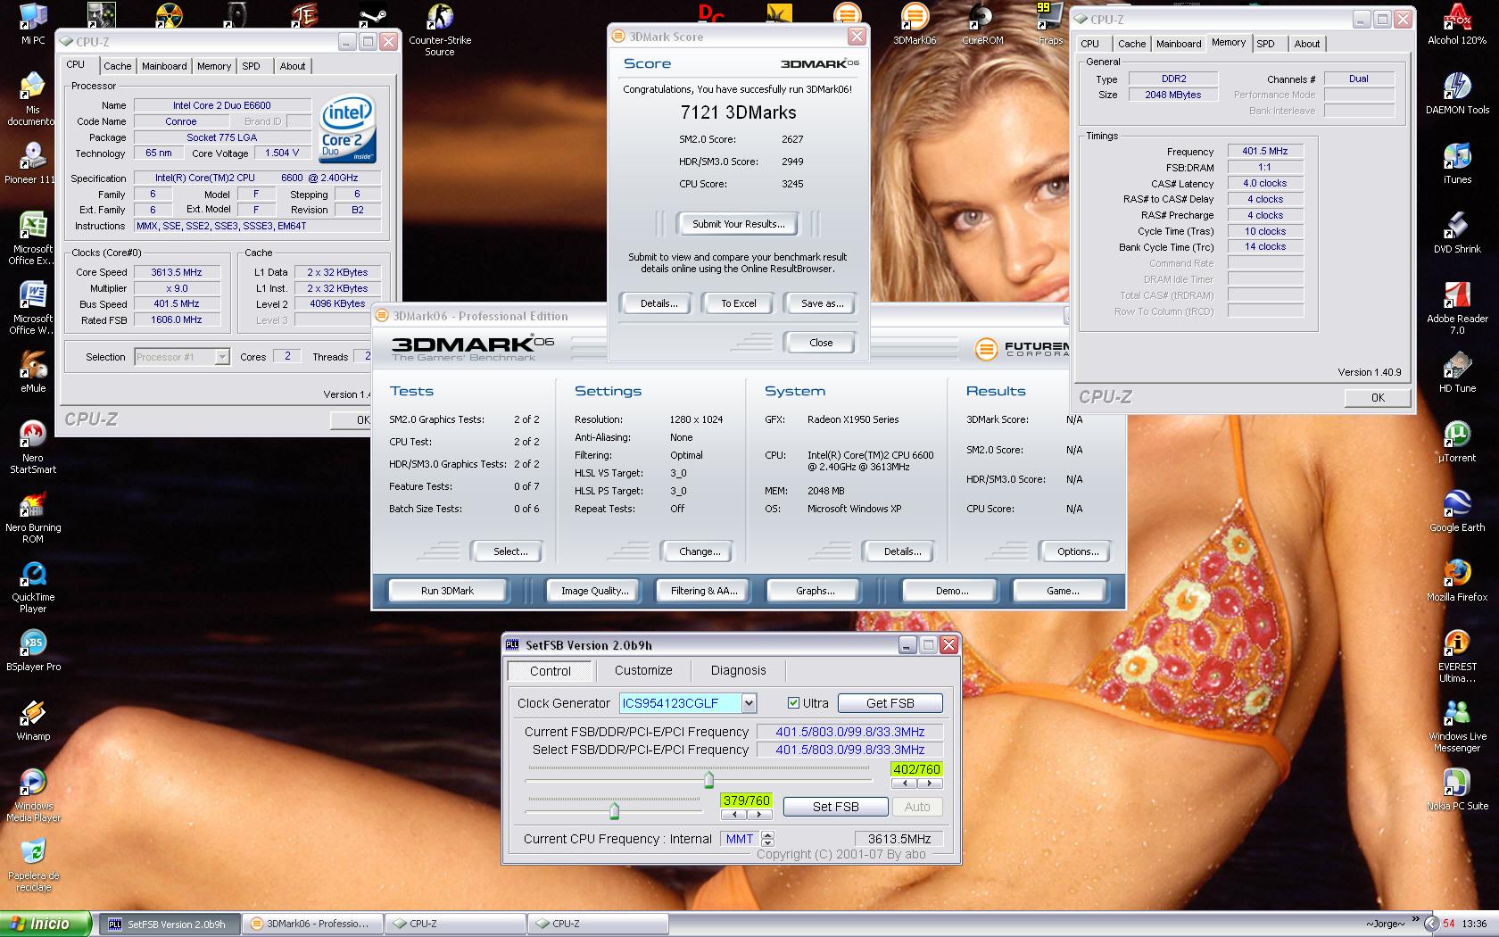Open Papelera de reciclaje icon
This screenshot has height=937, width=1499.
(x=33, y=865)
